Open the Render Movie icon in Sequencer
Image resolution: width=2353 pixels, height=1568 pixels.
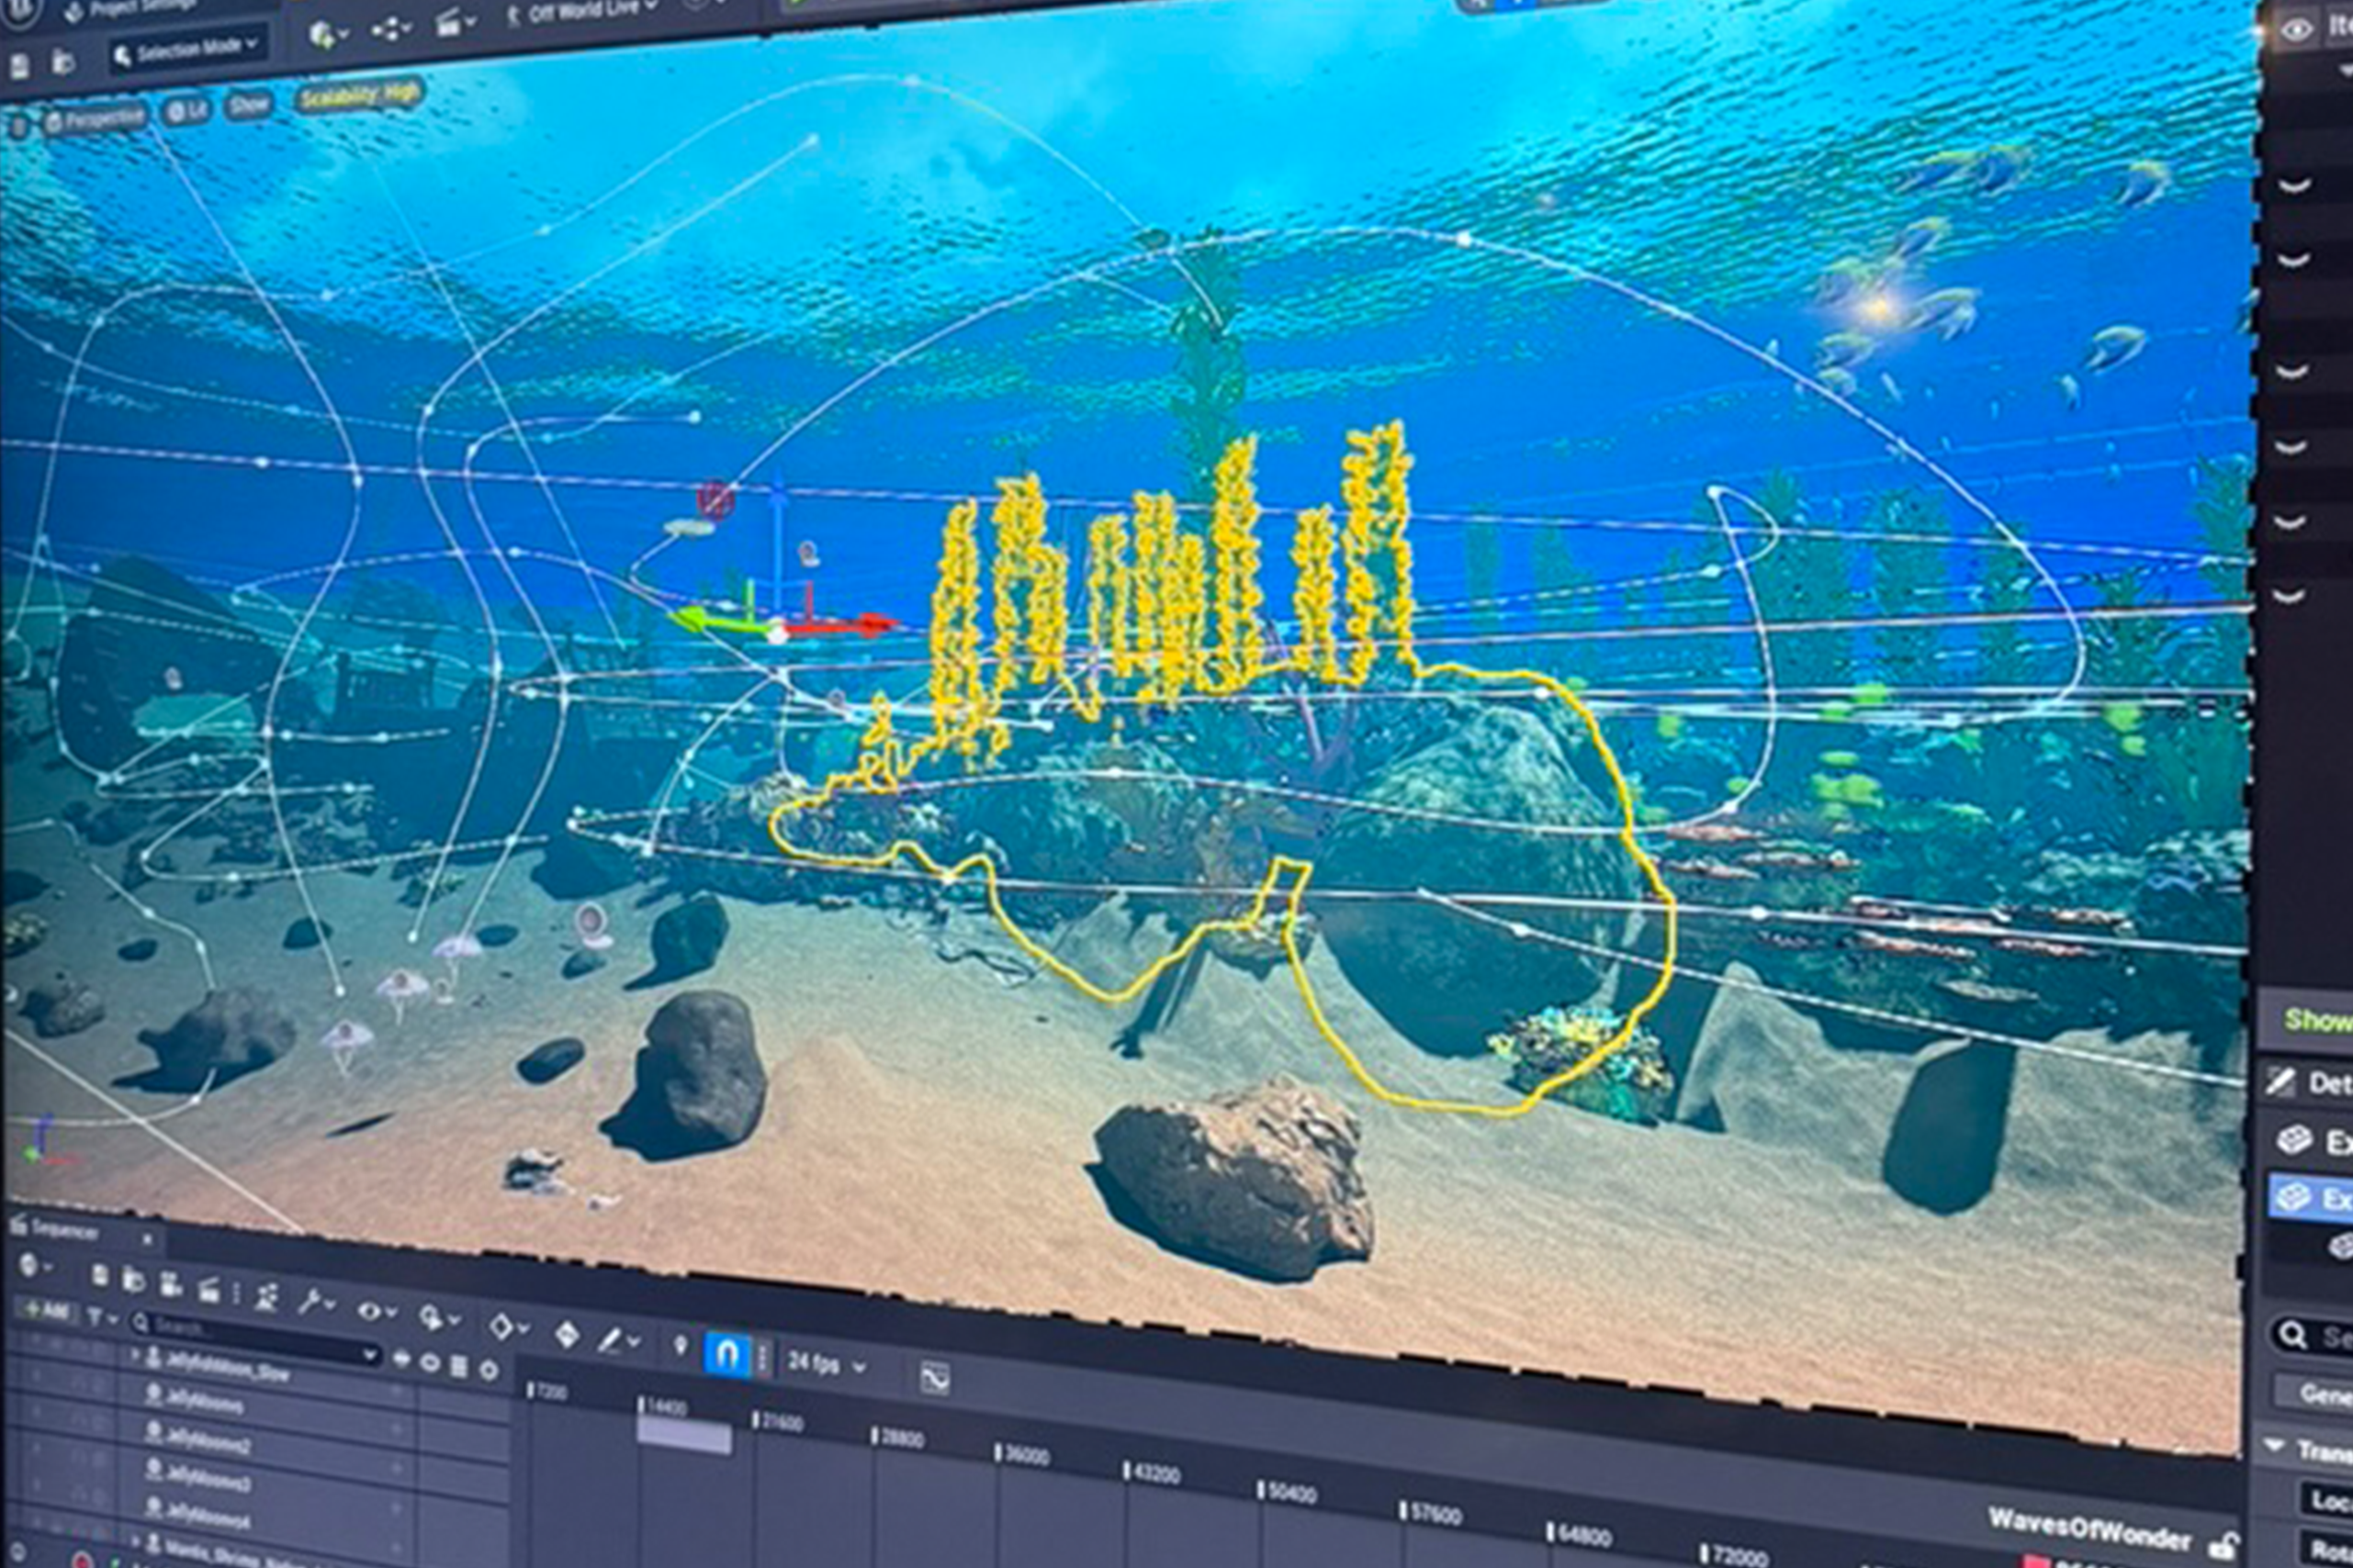[209, 1291]
